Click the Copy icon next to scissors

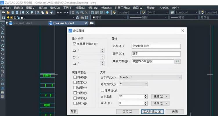pos(43,12)
